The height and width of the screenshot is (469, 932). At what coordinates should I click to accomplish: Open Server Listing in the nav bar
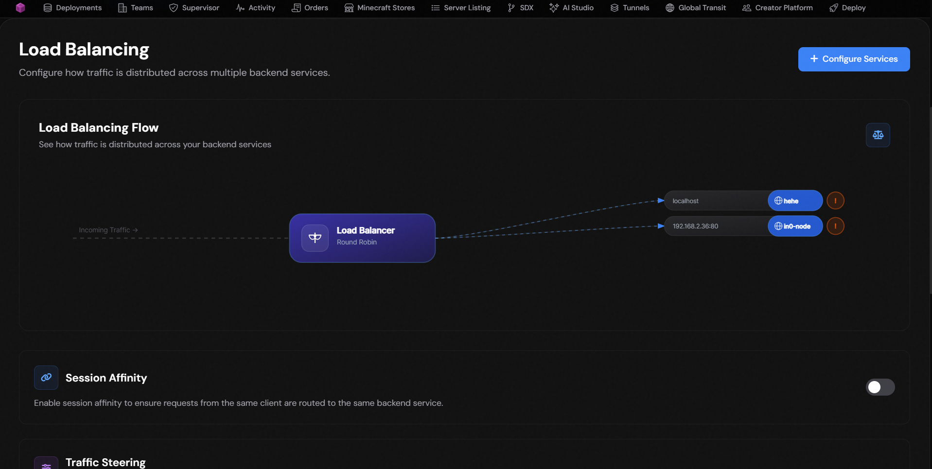[x=461, y=8]
